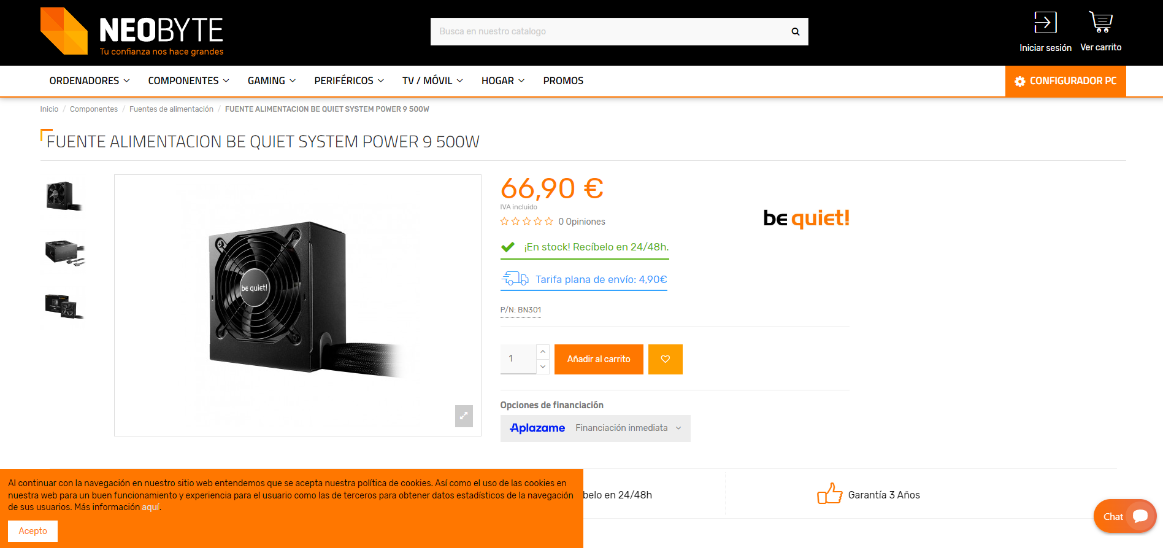Expand the ORDENADORES menu
Screen dimensions: 1163x550
tap(90, 81)
